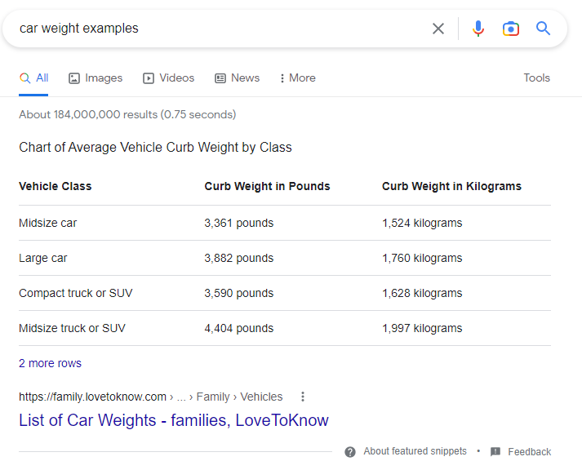Select the All results tab

(x=33, y=78)
